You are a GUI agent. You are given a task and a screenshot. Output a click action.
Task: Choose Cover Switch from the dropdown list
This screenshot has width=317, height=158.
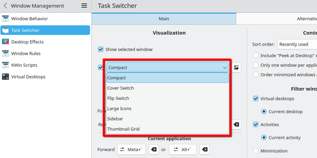click(121, 88)
